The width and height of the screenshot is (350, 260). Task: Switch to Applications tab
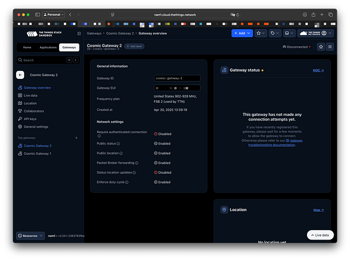48,47
